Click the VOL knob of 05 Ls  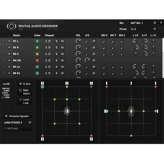click(78, 67)
